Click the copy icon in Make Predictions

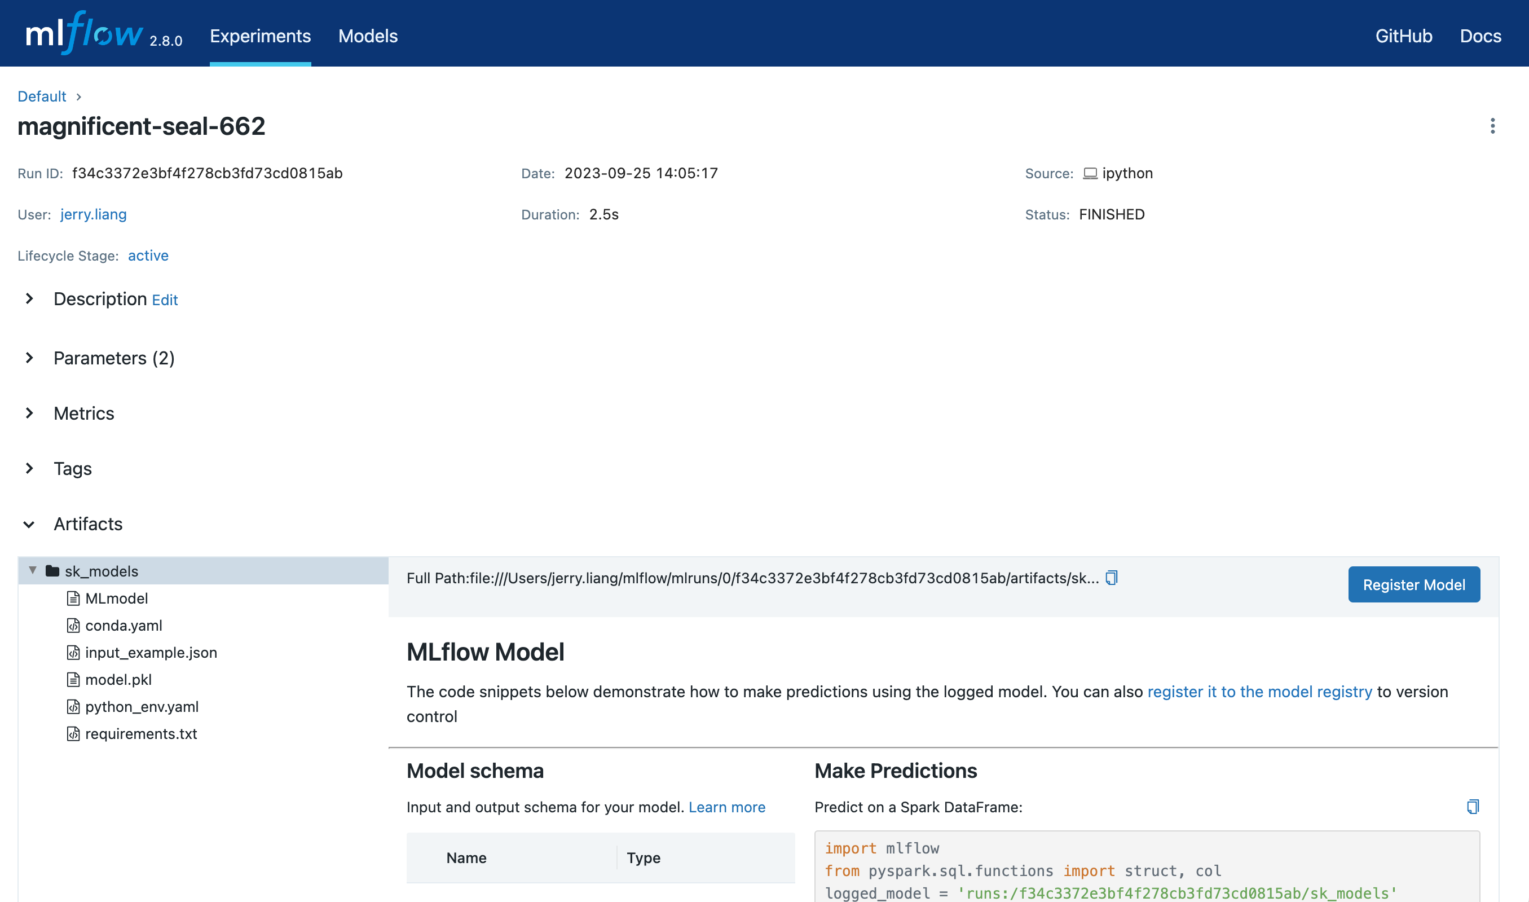(1473, 807)
